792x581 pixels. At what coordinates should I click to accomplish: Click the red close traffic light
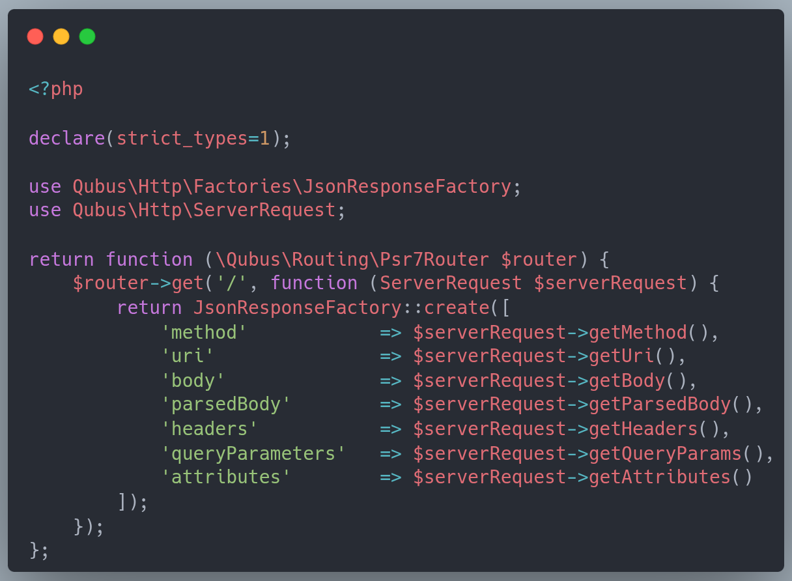(x=35, y=36)
